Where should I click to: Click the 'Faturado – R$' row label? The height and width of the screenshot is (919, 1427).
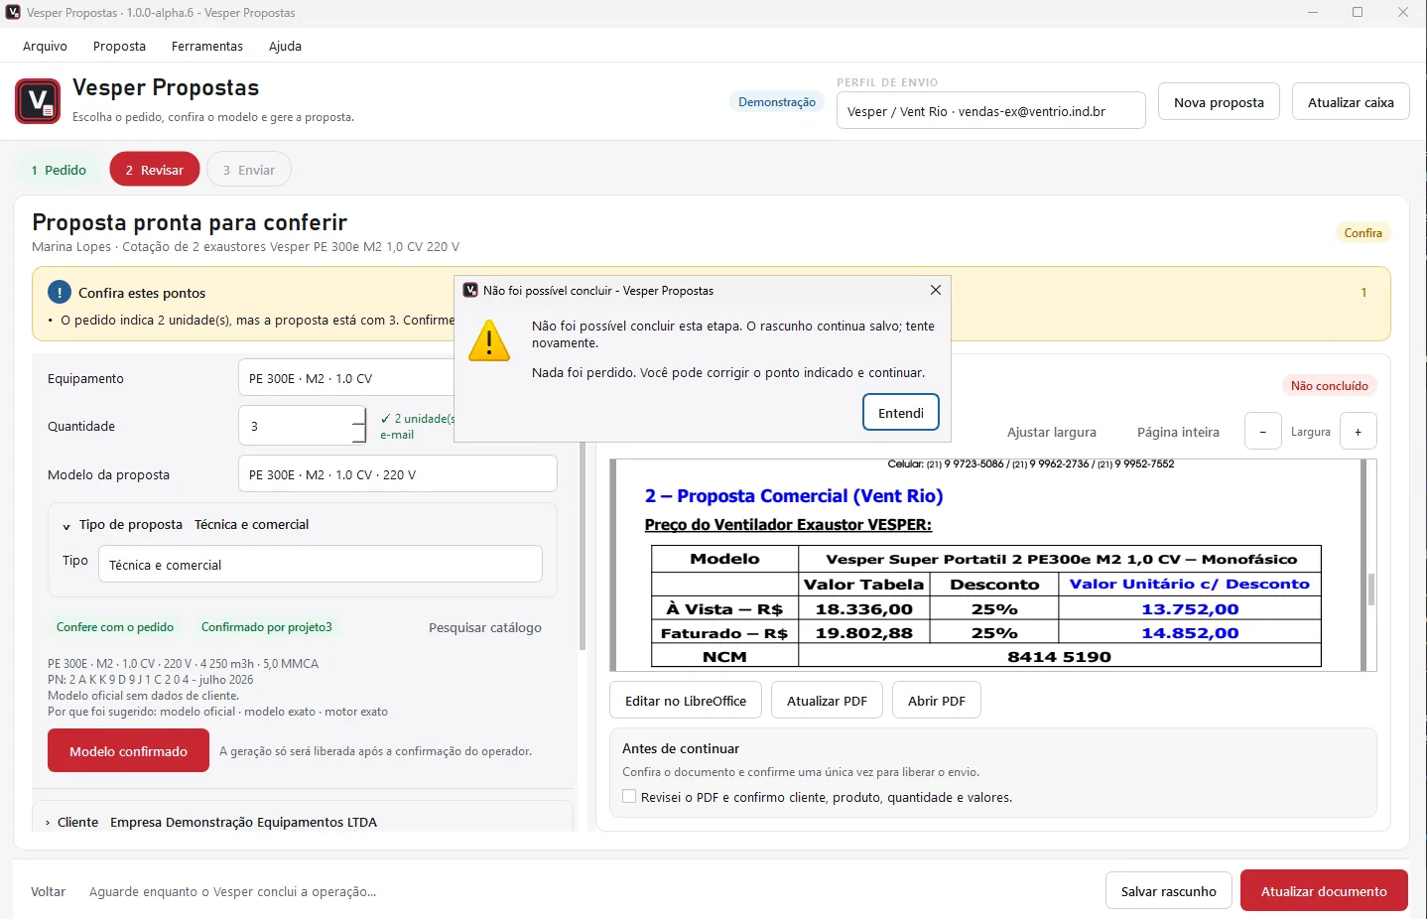(724, 632)
